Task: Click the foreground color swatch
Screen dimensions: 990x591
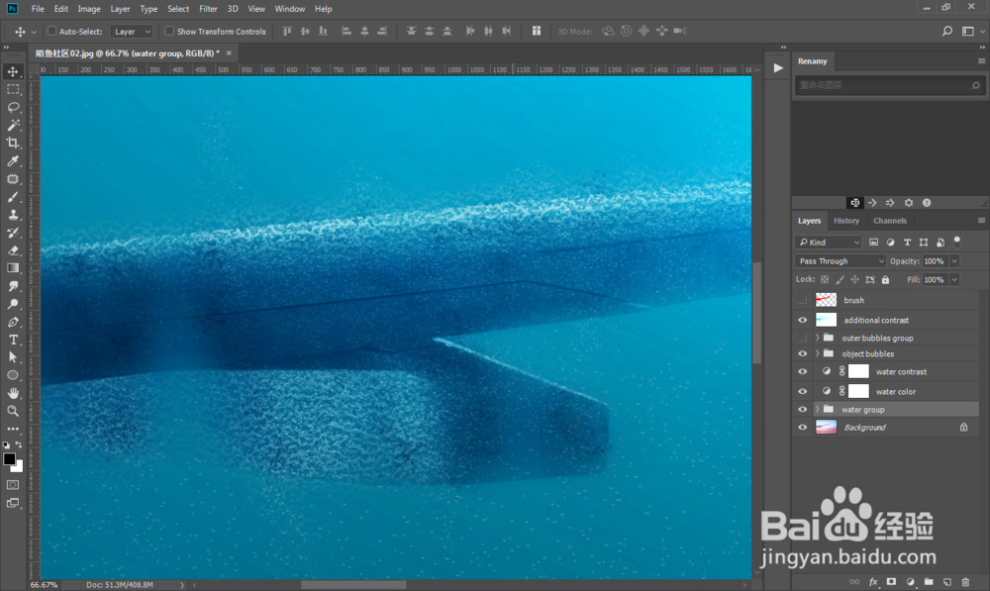Action: tap(9, 459)
